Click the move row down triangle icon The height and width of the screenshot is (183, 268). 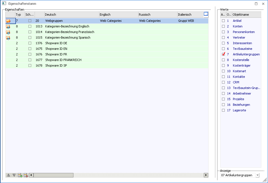(14, 175)
